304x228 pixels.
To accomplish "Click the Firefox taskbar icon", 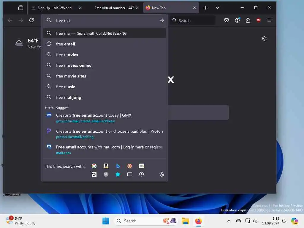I will (x=198, y=221).
